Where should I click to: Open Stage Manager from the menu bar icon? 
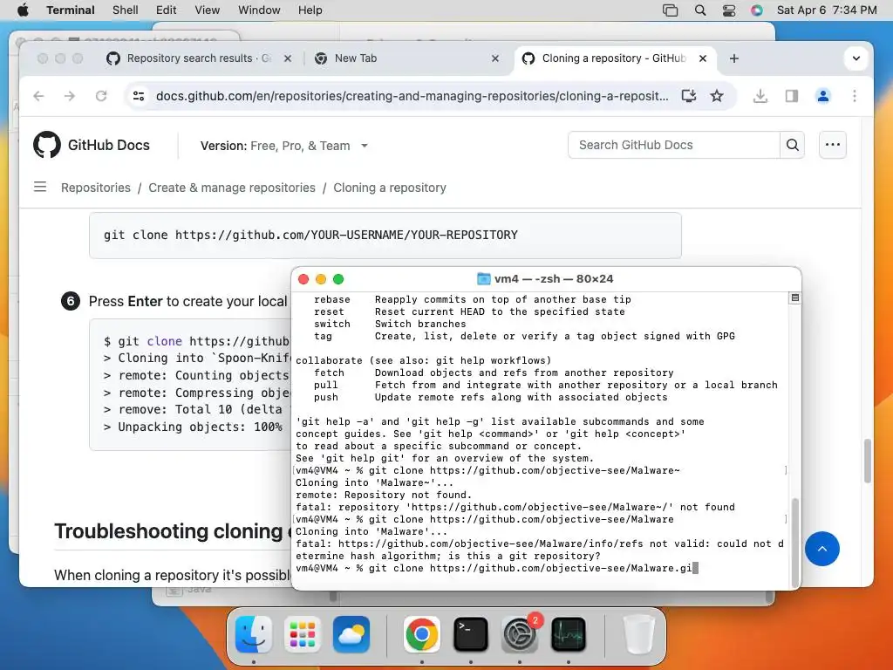(x=671, y=10)
